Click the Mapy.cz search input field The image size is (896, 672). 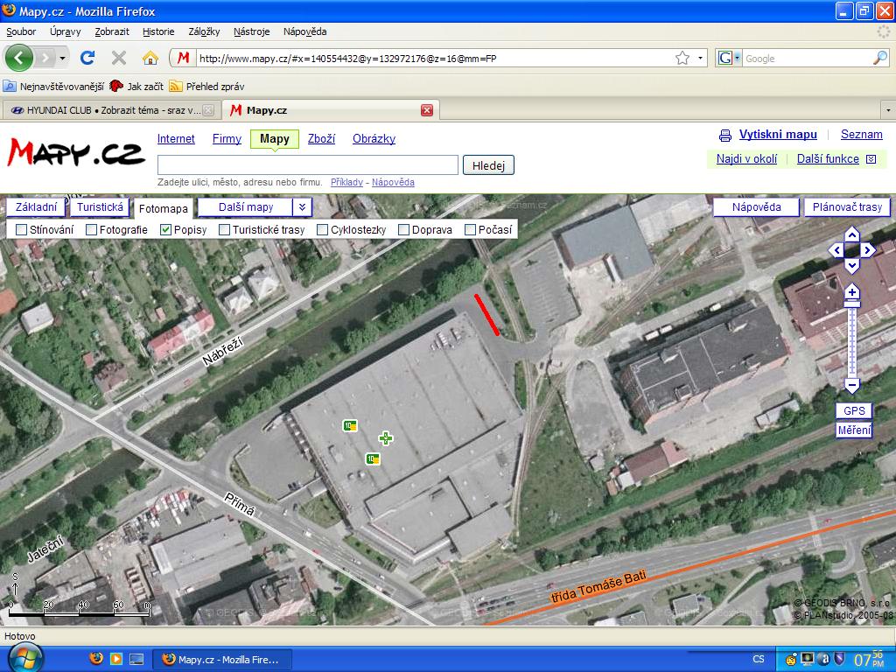click(307, 165)
